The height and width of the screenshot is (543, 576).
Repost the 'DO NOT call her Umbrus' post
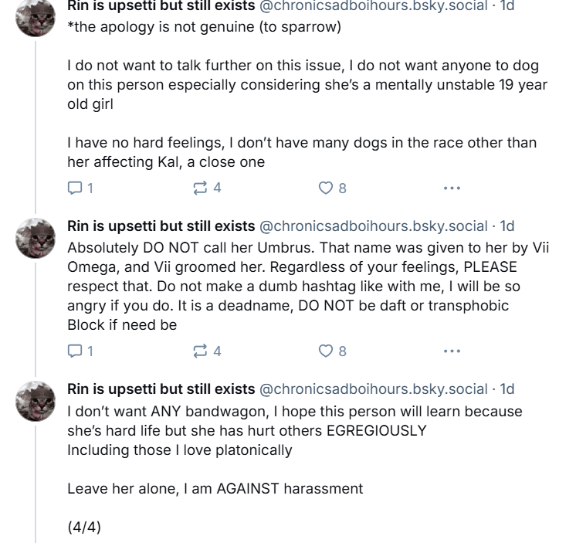click(x=207, y=351)
